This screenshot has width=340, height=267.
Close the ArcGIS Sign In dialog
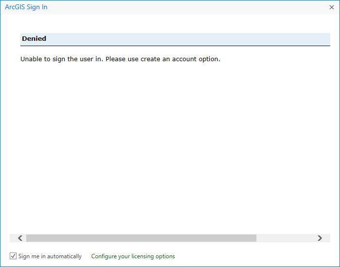332,7
